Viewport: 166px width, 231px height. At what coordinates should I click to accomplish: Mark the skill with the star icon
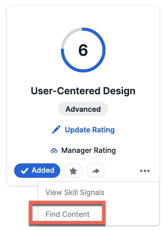coord(73,171)
